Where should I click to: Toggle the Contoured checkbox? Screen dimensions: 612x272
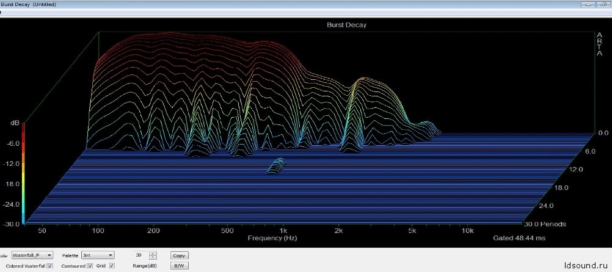(x=90, y=266)
